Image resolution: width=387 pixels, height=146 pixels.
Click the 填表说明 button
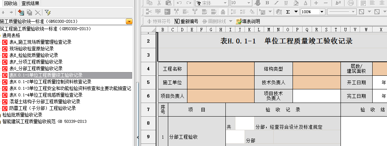point(248,21)
